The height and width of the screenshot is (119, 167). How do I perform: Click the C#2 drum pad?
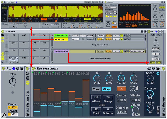[x=24, y=37]
